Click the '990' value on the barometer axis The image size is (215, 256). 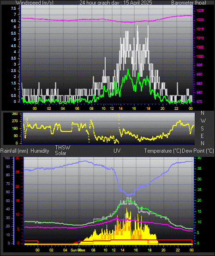199,74
